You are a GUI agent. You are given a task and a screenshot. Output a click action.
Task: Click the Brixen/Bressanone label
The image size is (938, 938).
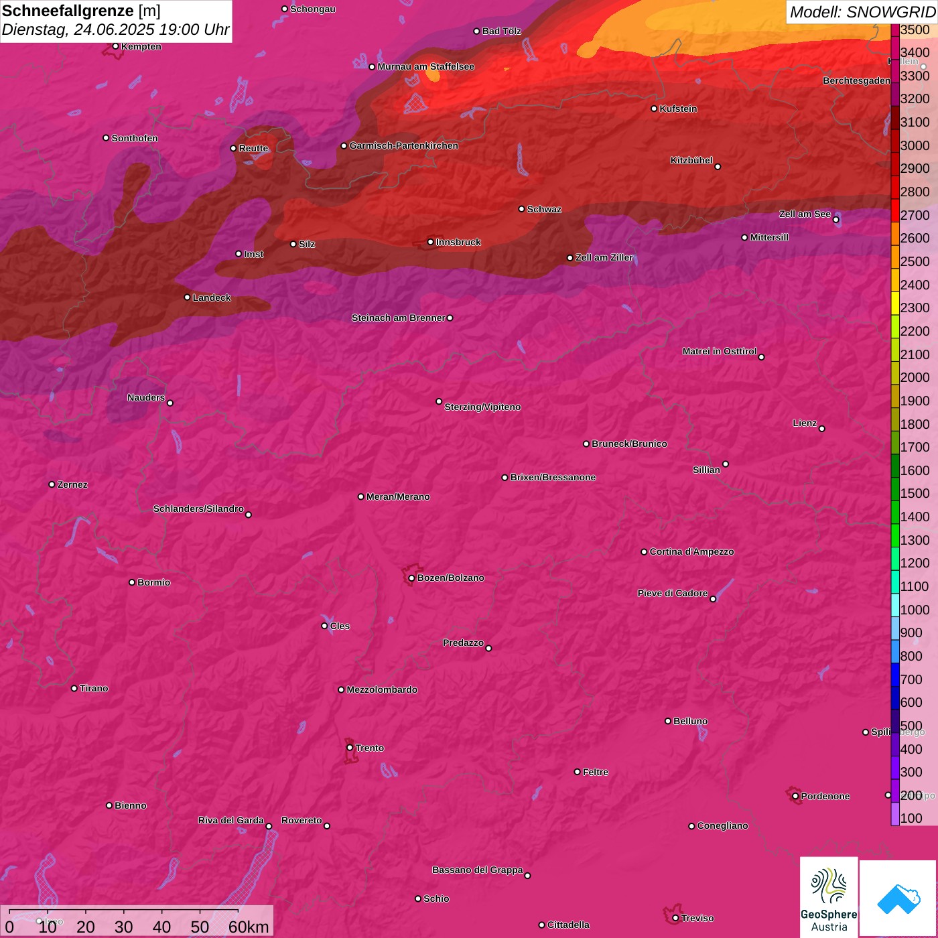pyautogui.click(x=553, y=477)
